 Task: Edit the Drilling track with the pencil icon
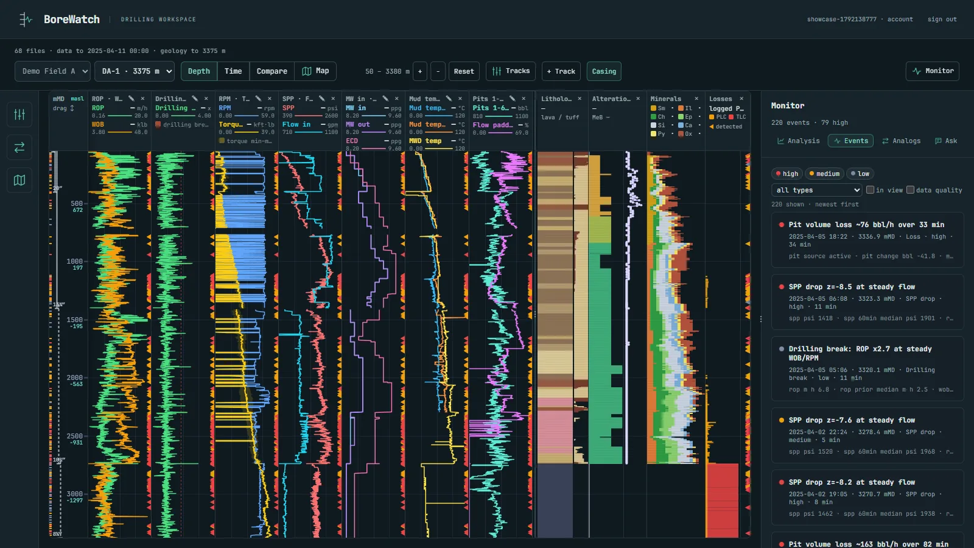(x=195, y=99)
